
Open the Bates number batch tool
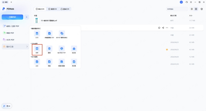coord(74,62)
